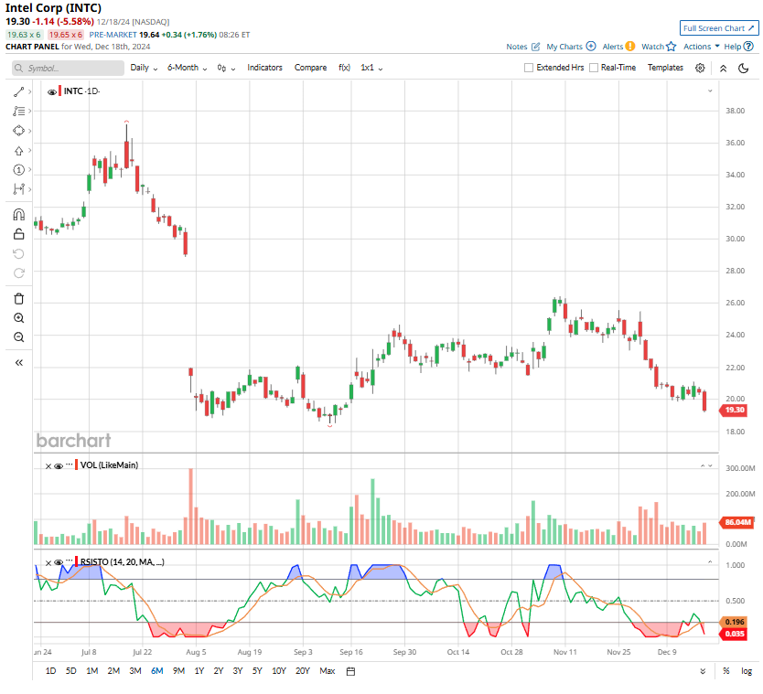Toggle the lock drawings icon
The width and height of the screenshot is (763, 694).
tap(18, 234)
